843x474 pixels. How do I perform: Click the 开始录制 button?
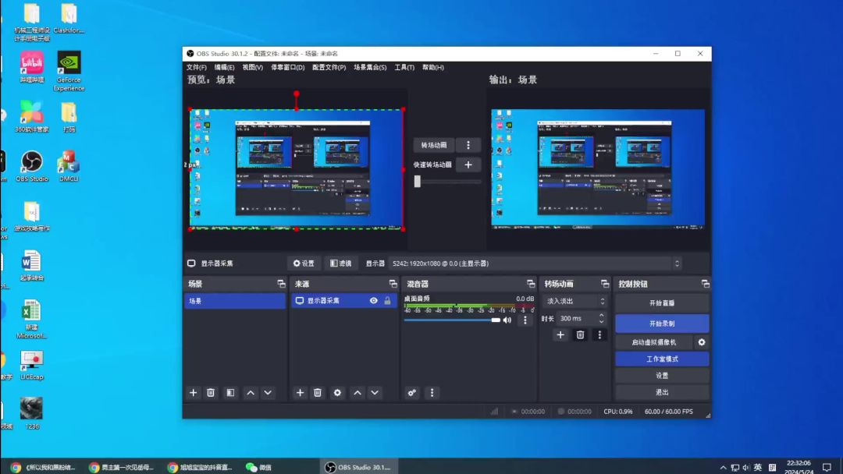(662, 324)
